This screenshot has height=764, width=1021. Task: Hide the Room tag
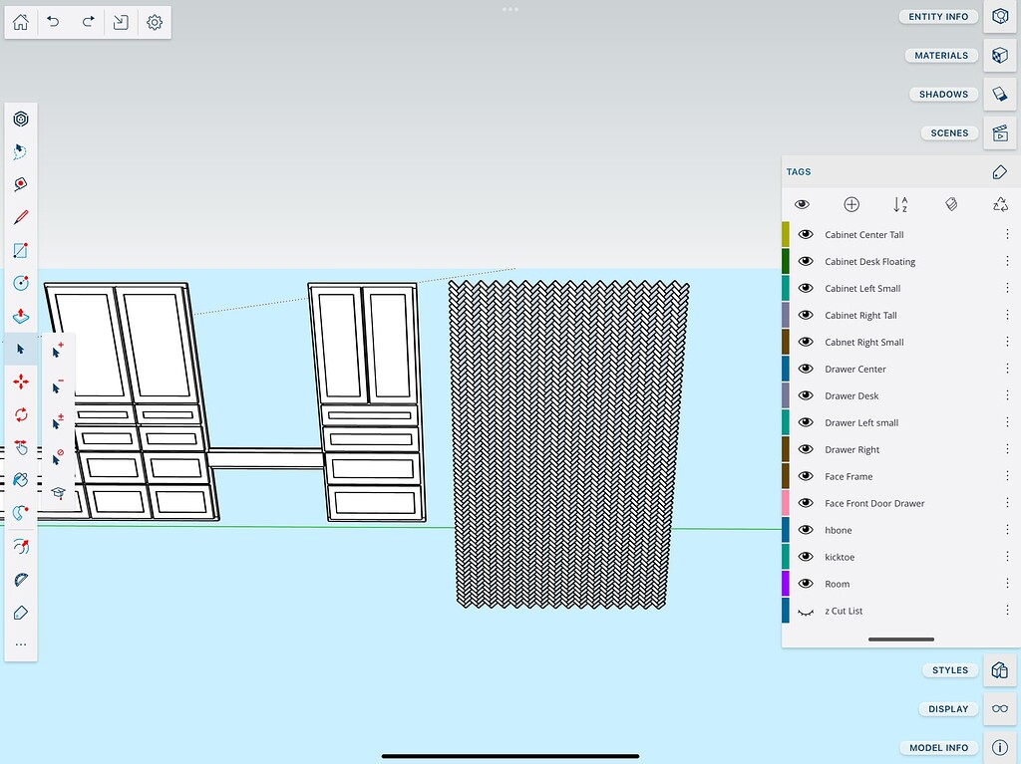tap(805, 584)
